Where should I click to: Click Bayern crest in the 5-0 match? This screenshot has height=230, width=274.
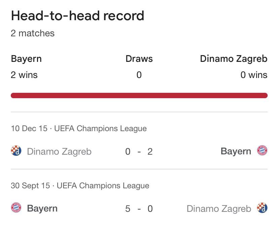(x=16, y=208)
